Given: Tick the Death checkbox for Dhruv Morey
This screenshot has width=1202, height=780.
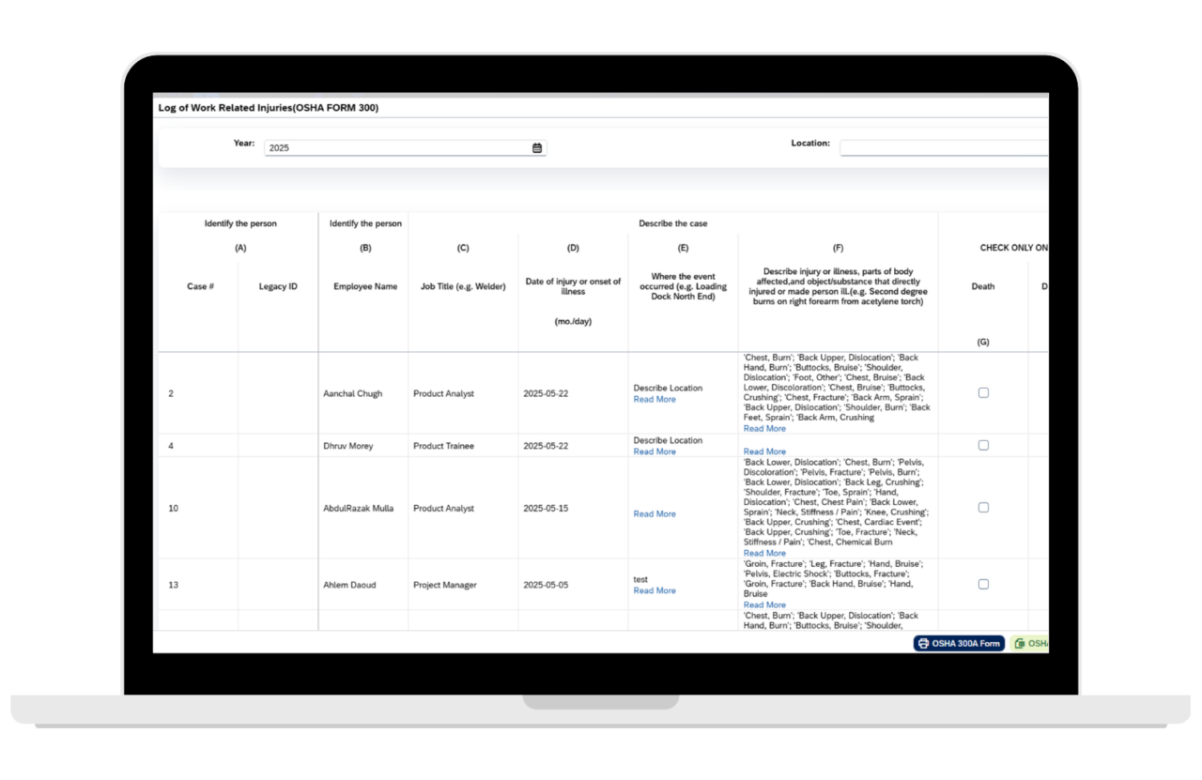Looking at the screenshot, I should pyautogui.click(x=983, y=446).
